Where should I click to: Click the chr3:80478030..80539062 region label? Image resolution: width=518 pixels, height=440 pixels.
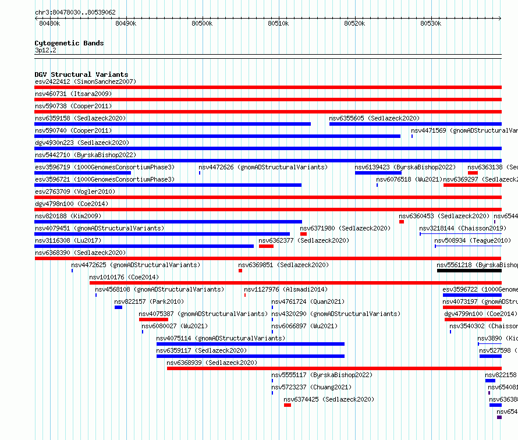coord(75,12)
